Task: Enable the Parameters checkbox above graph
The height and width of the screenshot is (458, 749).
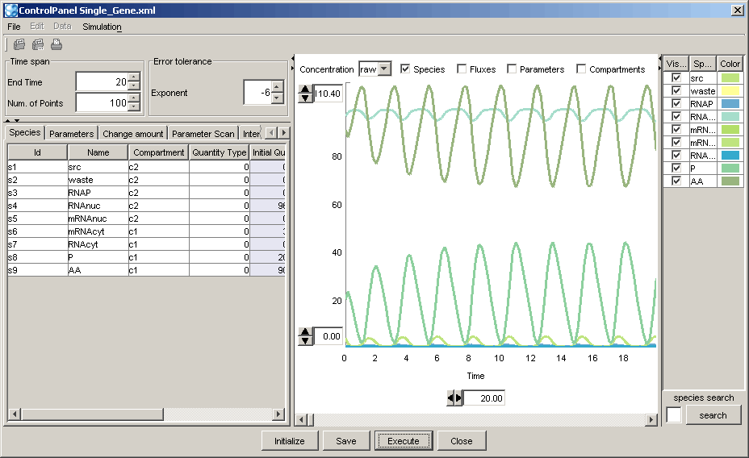Action: [x=512, y=69]
